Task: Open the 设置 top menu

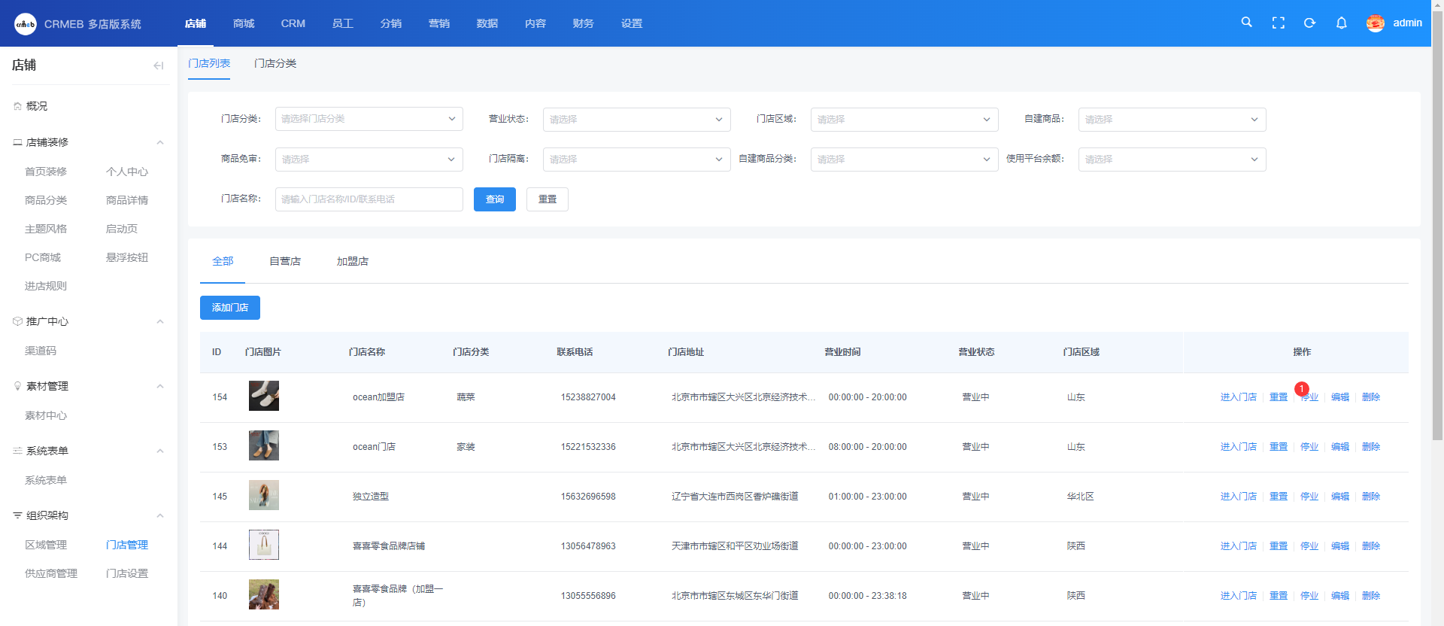Action: [632, 23]
